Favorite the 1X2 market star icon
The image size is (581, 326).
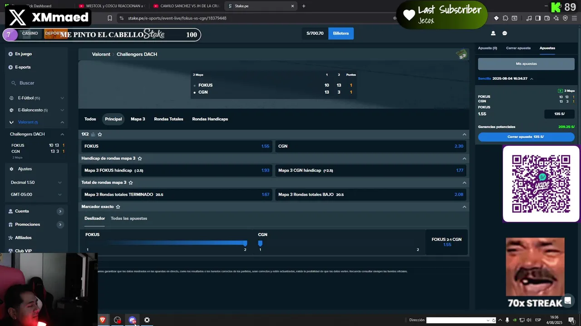click(x=100, y=134)
